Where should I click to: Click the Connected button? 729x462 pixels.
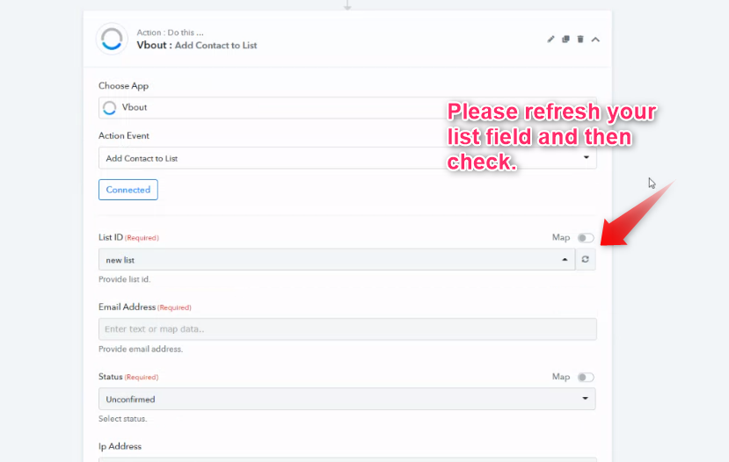(x=128, y=190)
